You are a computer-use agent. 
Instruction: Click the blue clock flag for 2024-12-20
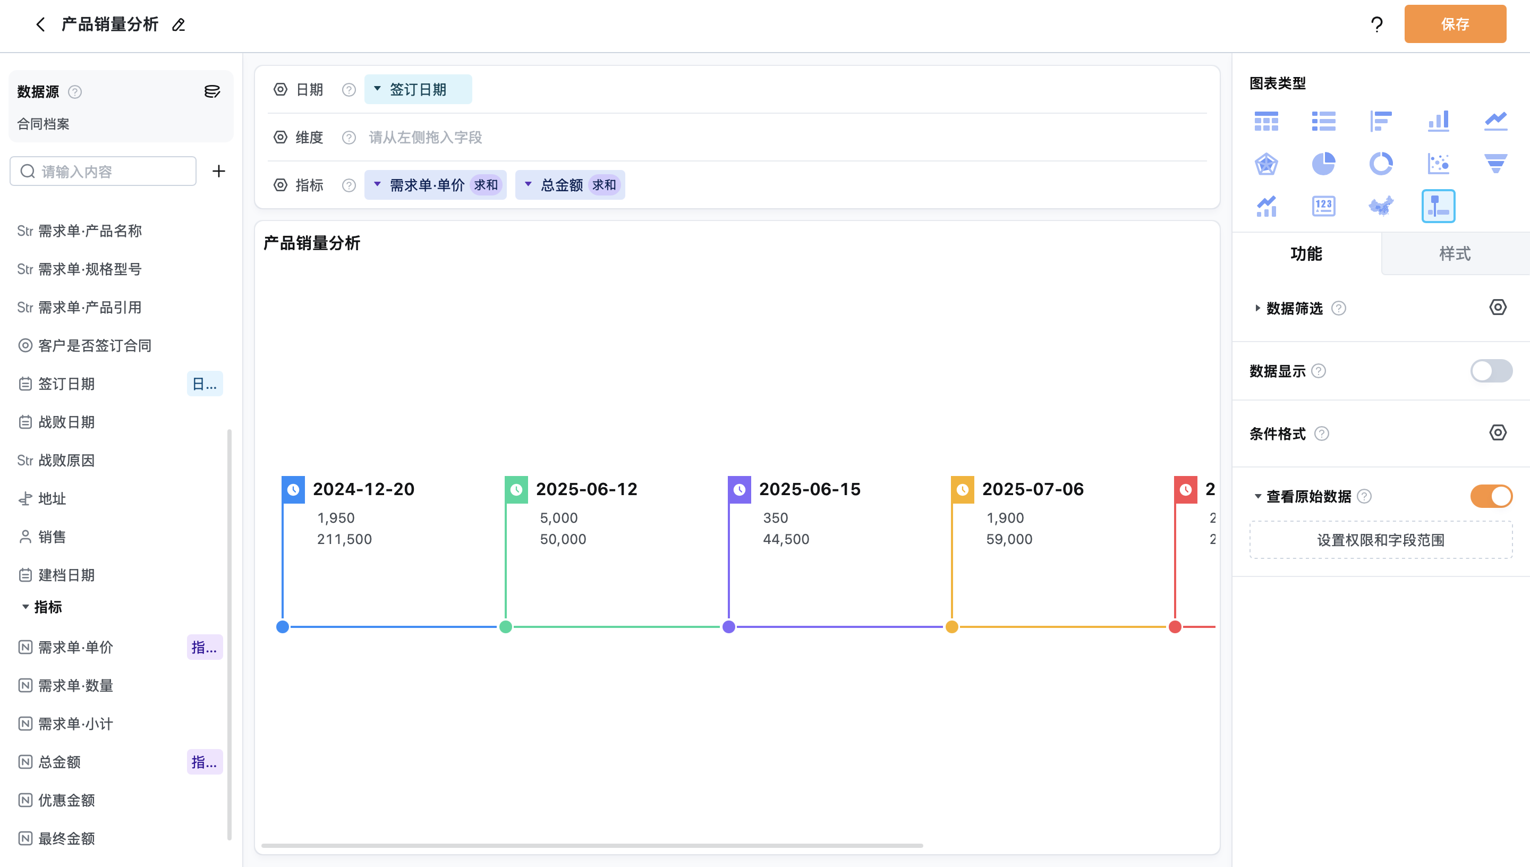(293, 489)
